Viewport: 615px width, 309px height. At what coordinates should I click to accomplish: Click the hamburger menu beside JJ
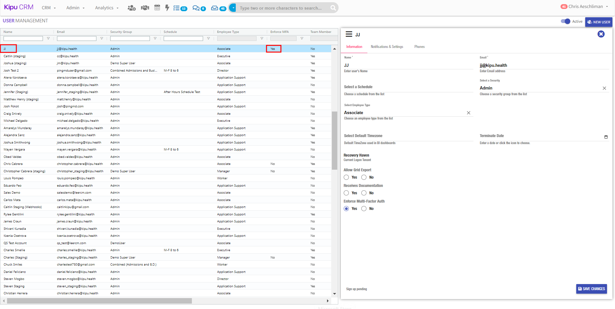point(349,34)
